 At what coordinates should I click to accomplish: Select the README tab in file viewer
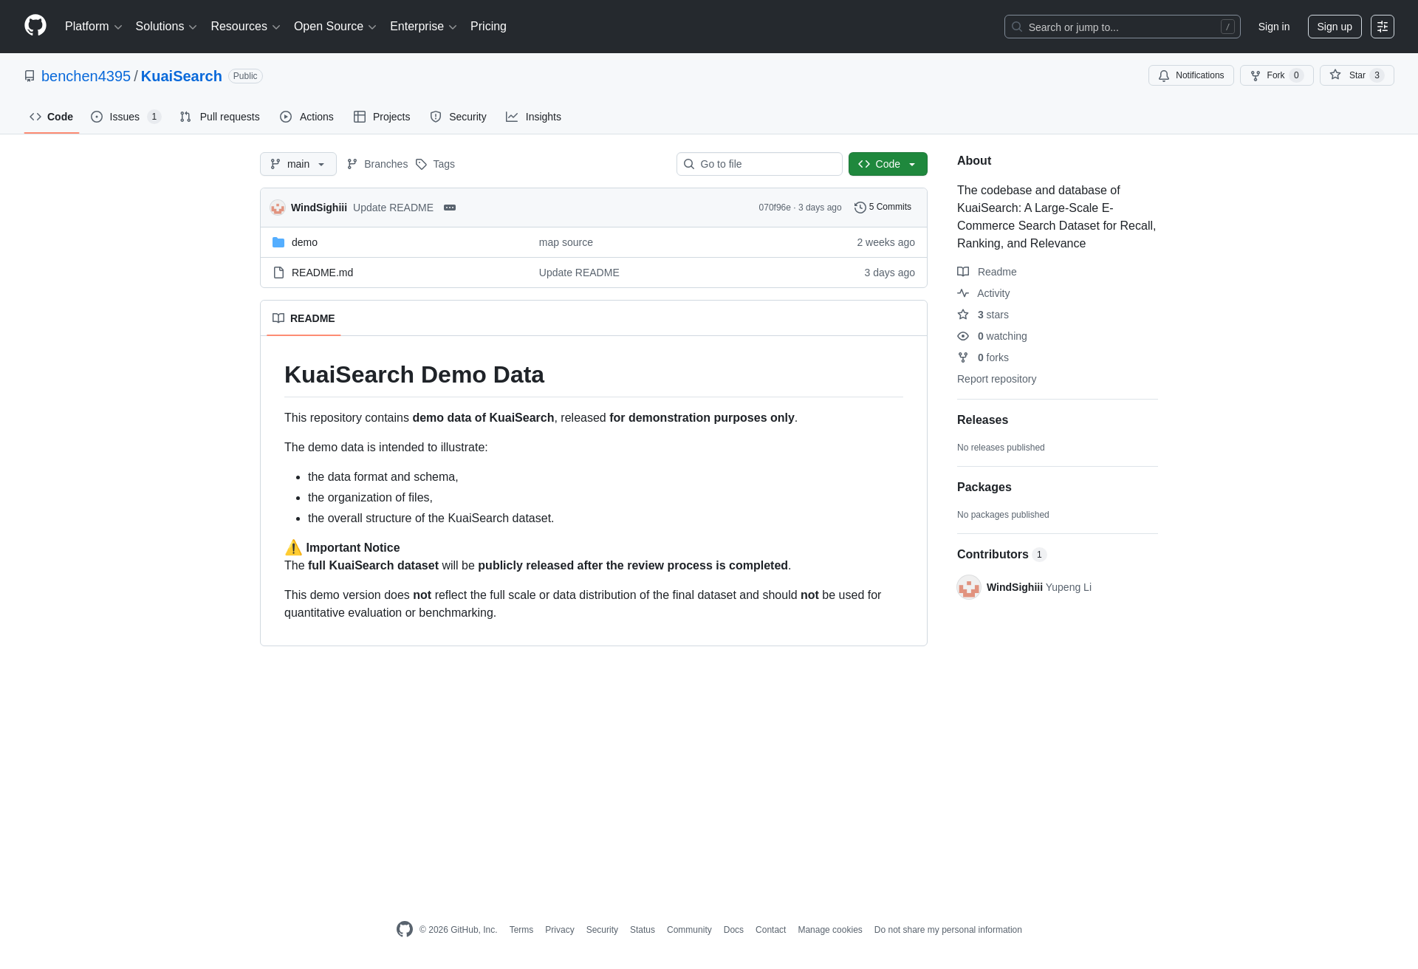304,318
